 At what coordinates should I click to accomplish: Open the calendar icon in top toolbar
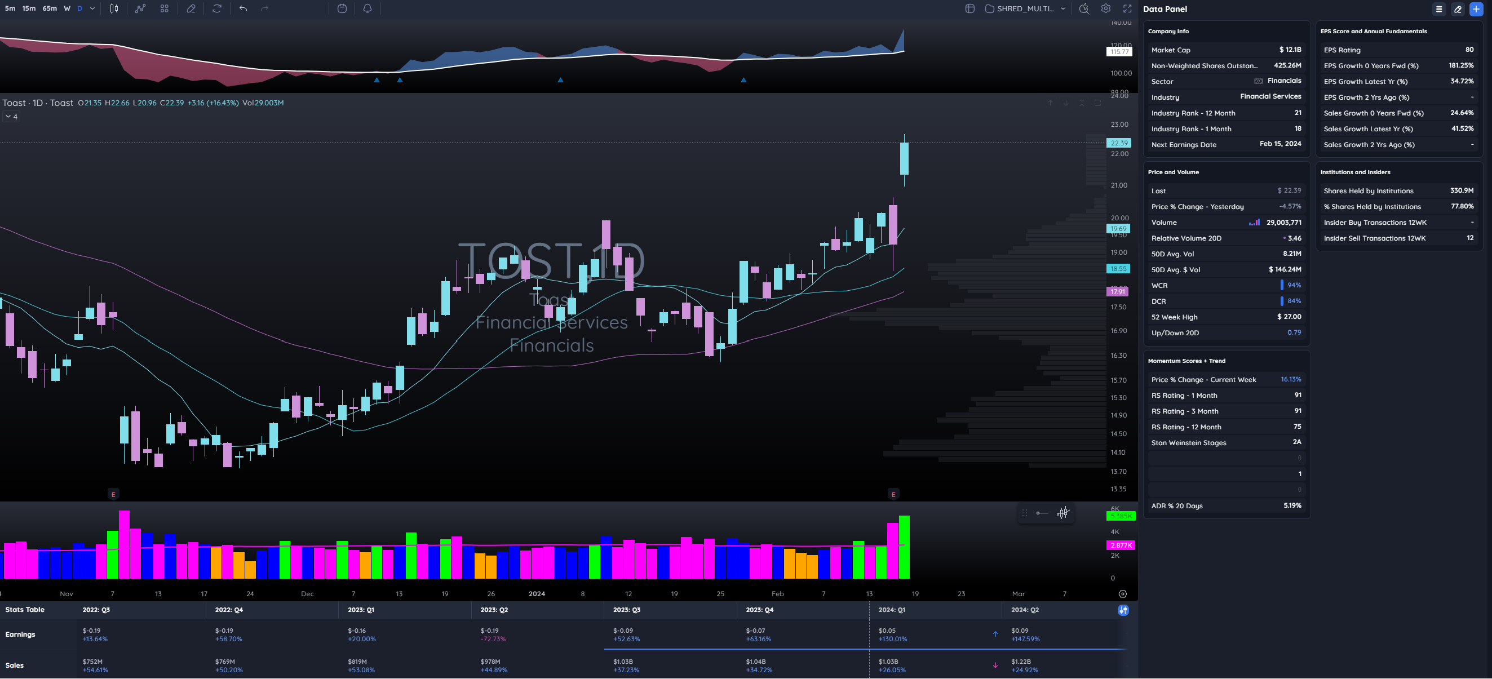click(342, 8)
